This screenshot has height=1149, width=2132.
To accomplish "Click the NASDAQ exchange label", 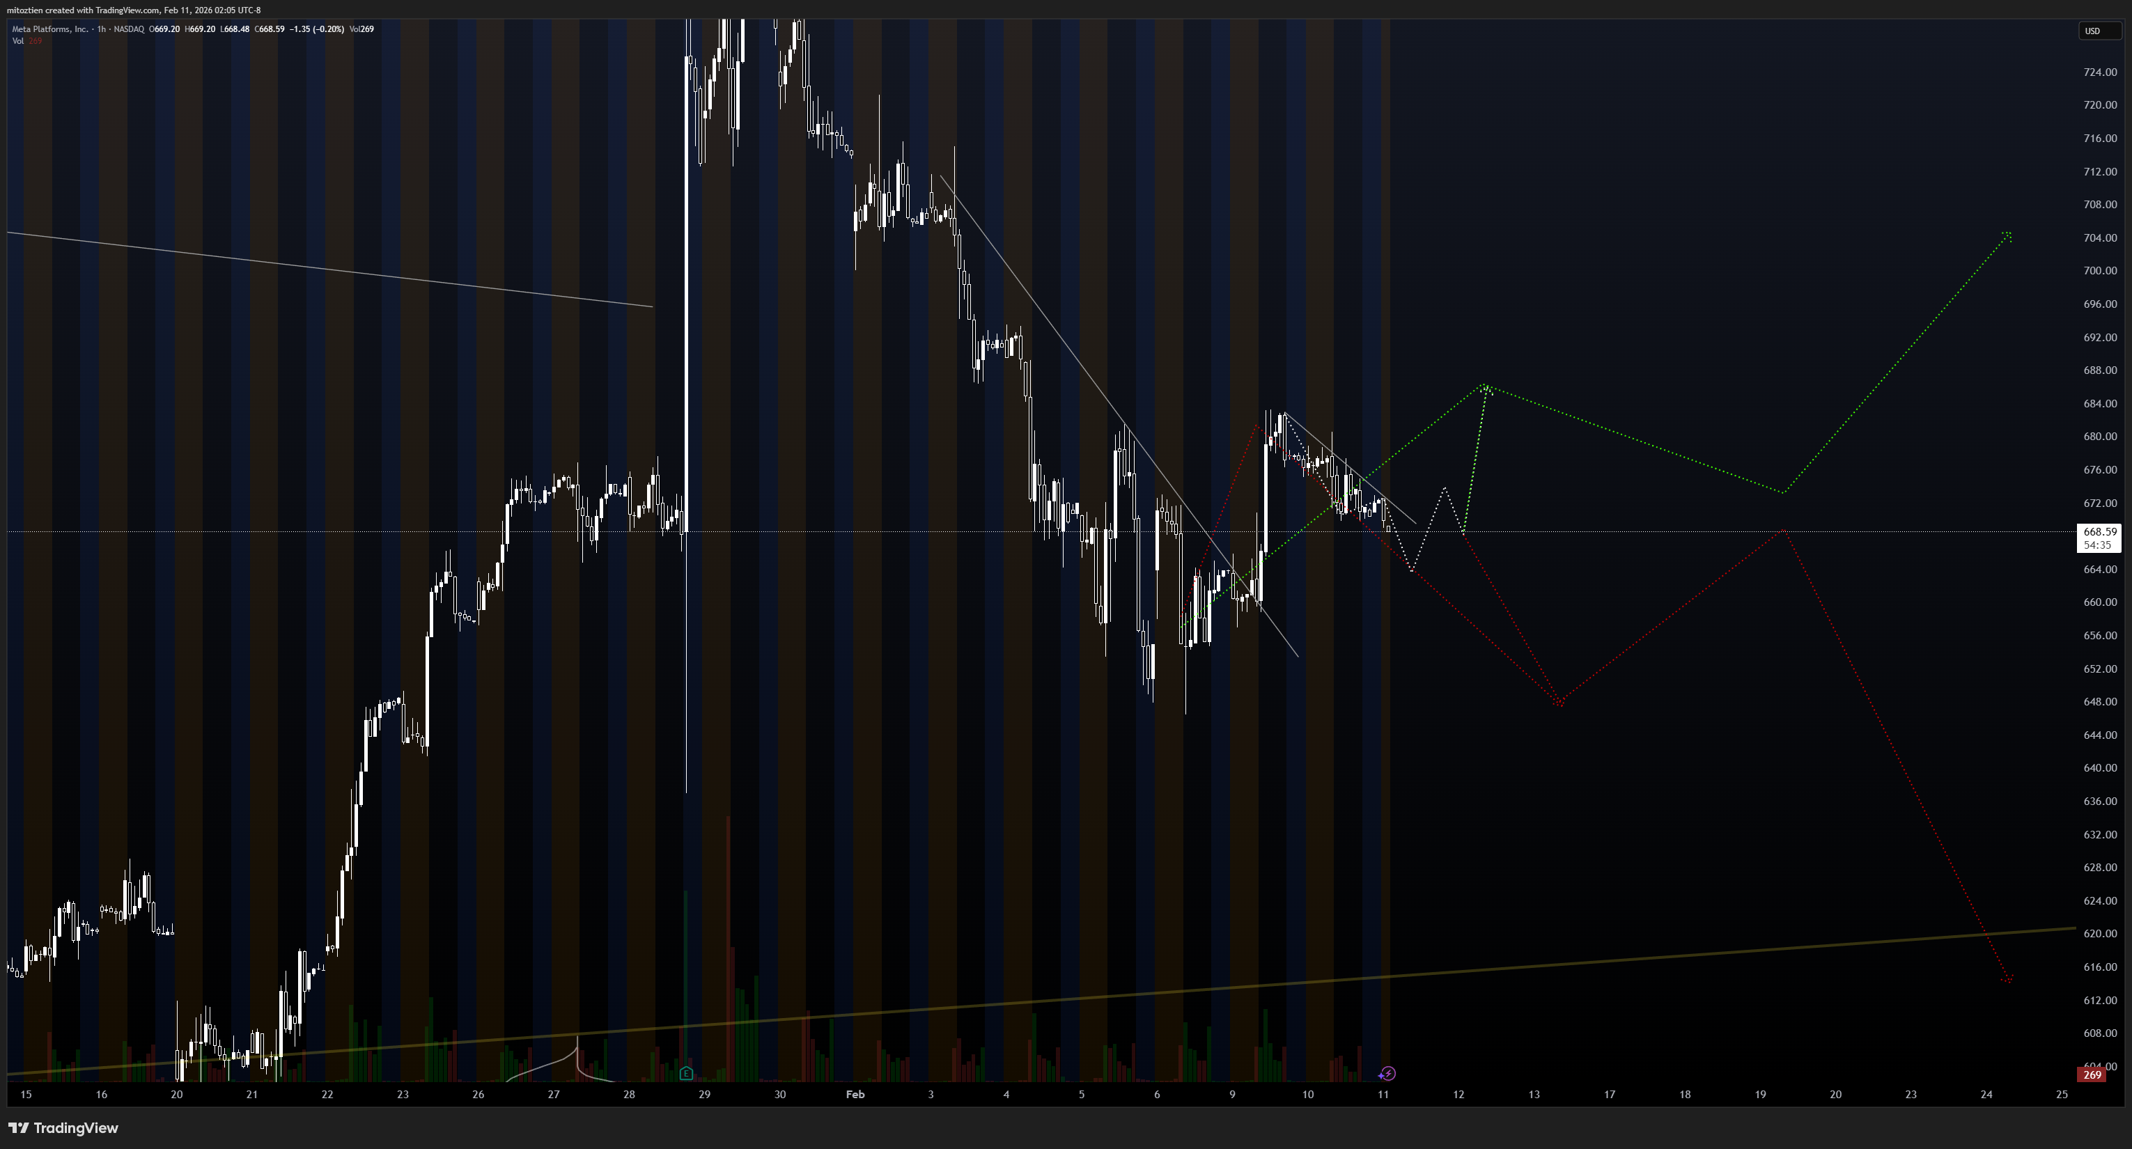I will [x=128, y=29].
